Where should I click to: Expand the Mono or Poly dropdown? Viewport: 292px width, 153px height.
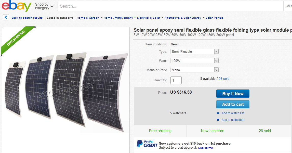[x=194, y=70]
